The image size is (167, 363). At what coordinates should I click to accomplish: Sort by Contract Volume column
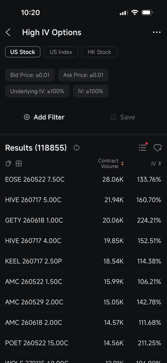click(x=111, y=164)
